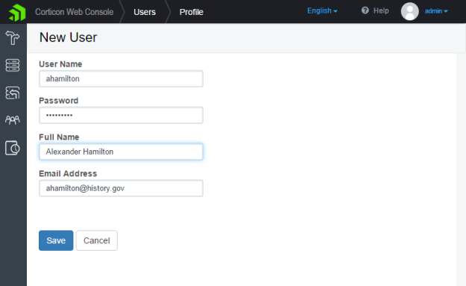Save the new user
This screenshot has width=466, height=286.
point(56,240)
